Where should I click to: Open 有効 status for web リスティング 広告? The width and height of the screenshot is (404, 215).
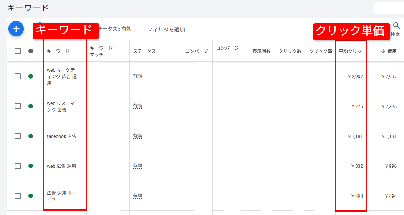pos(137,106)
